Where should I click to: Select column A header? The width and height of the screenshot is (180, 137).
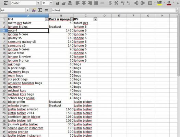pos(28,16)
